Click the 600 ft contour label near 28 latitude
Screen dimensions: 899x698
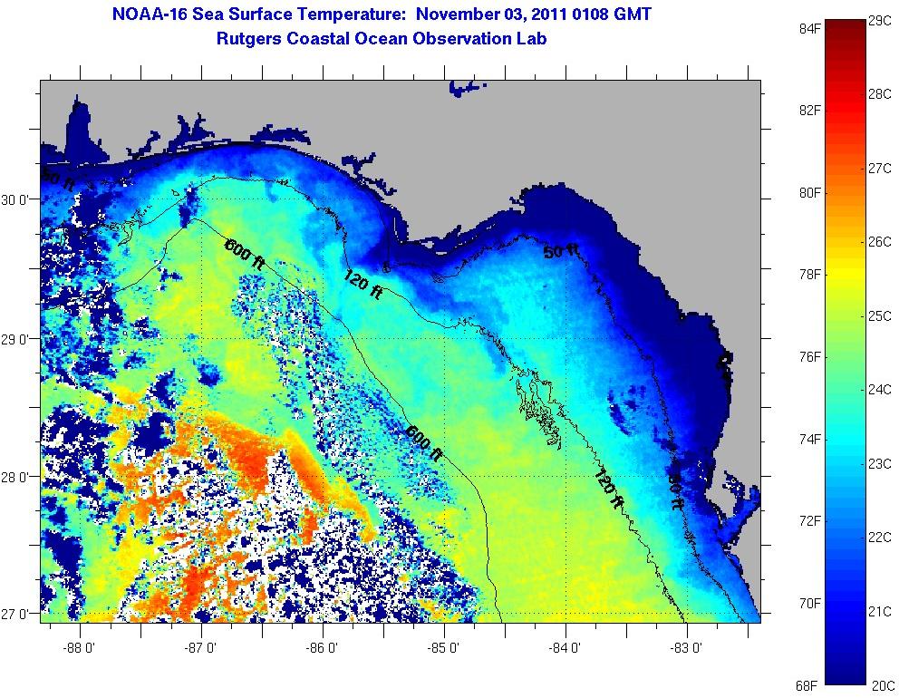click(424, 443)
